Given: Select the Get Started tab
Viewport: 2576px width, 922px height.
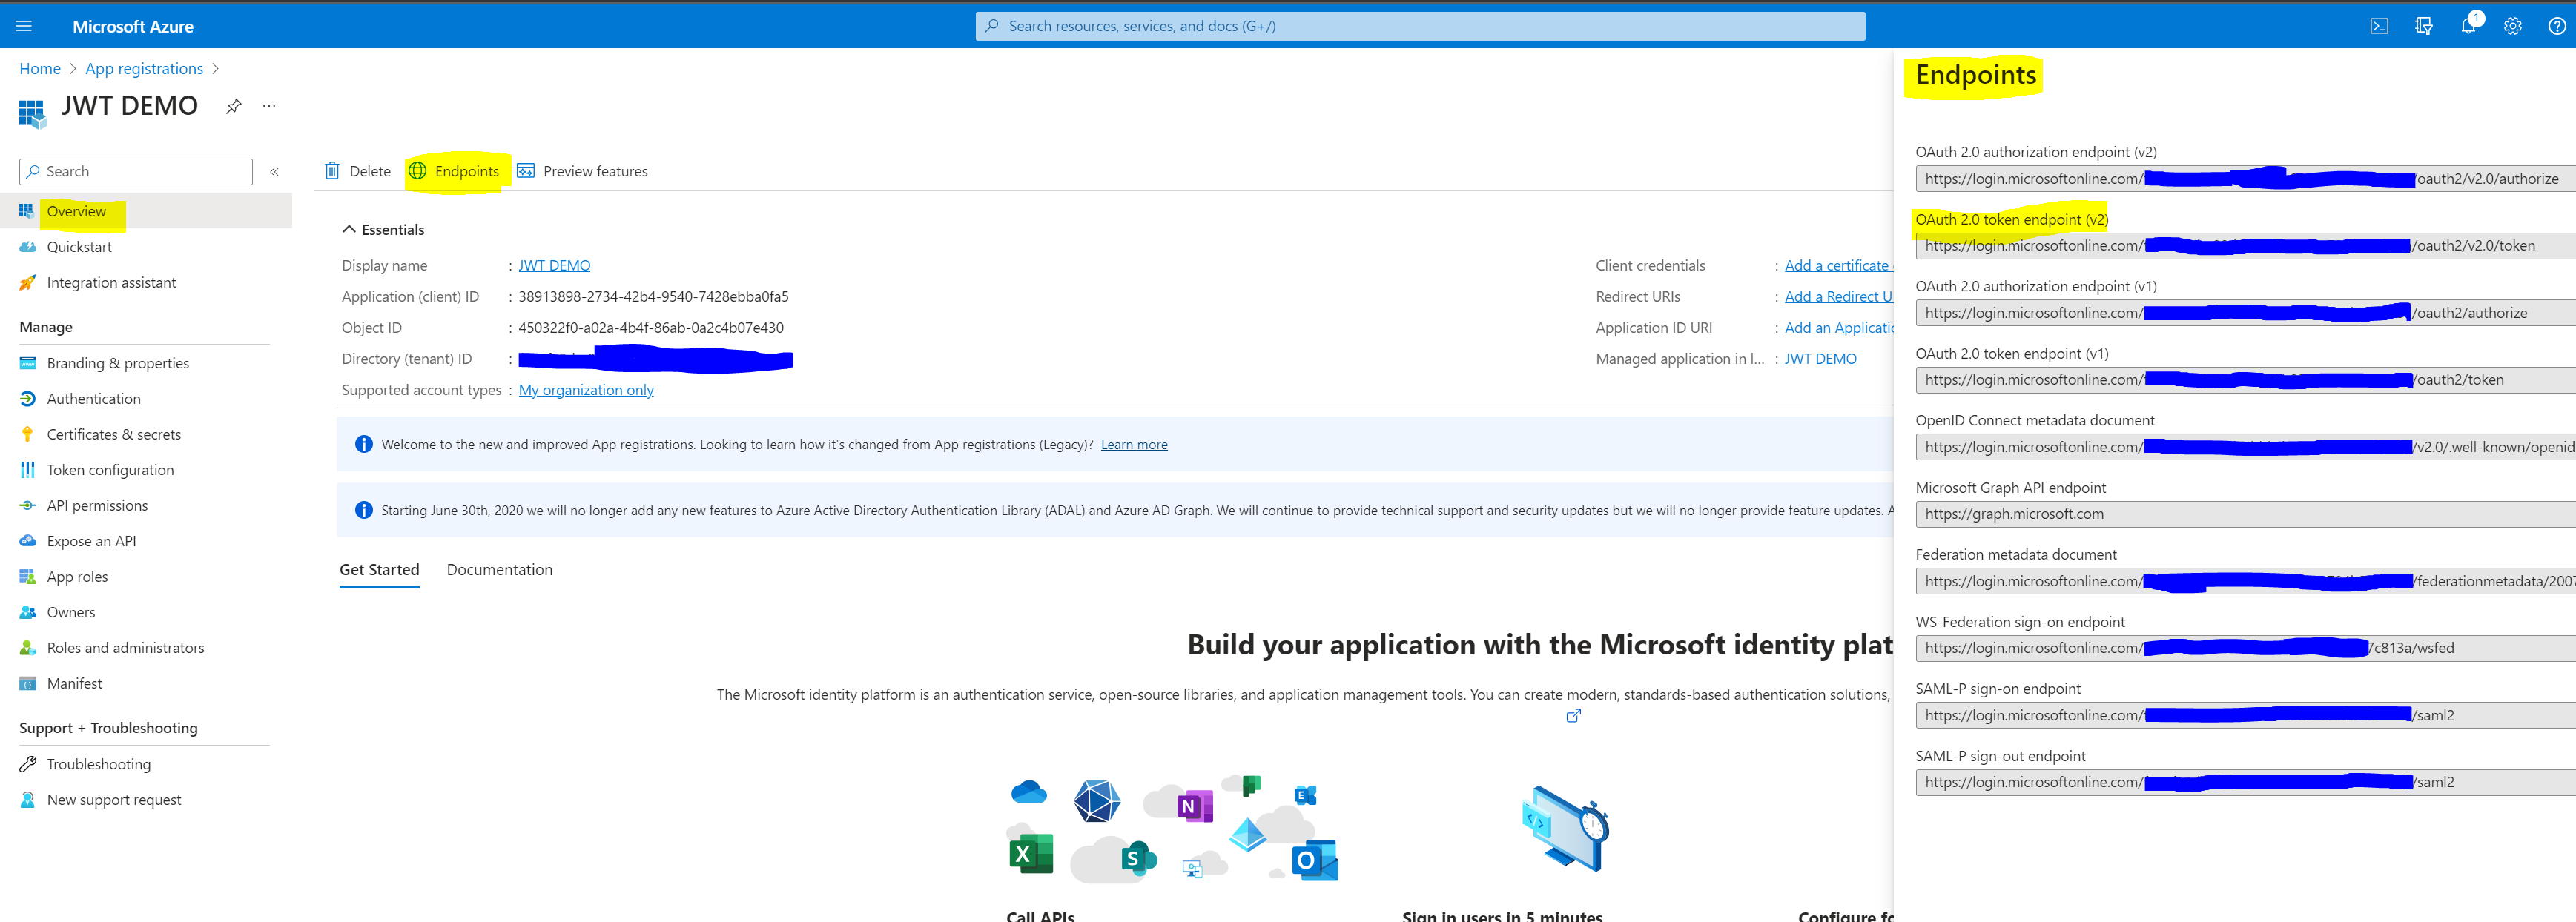Looking at the screenshot, I should point(379,569).
